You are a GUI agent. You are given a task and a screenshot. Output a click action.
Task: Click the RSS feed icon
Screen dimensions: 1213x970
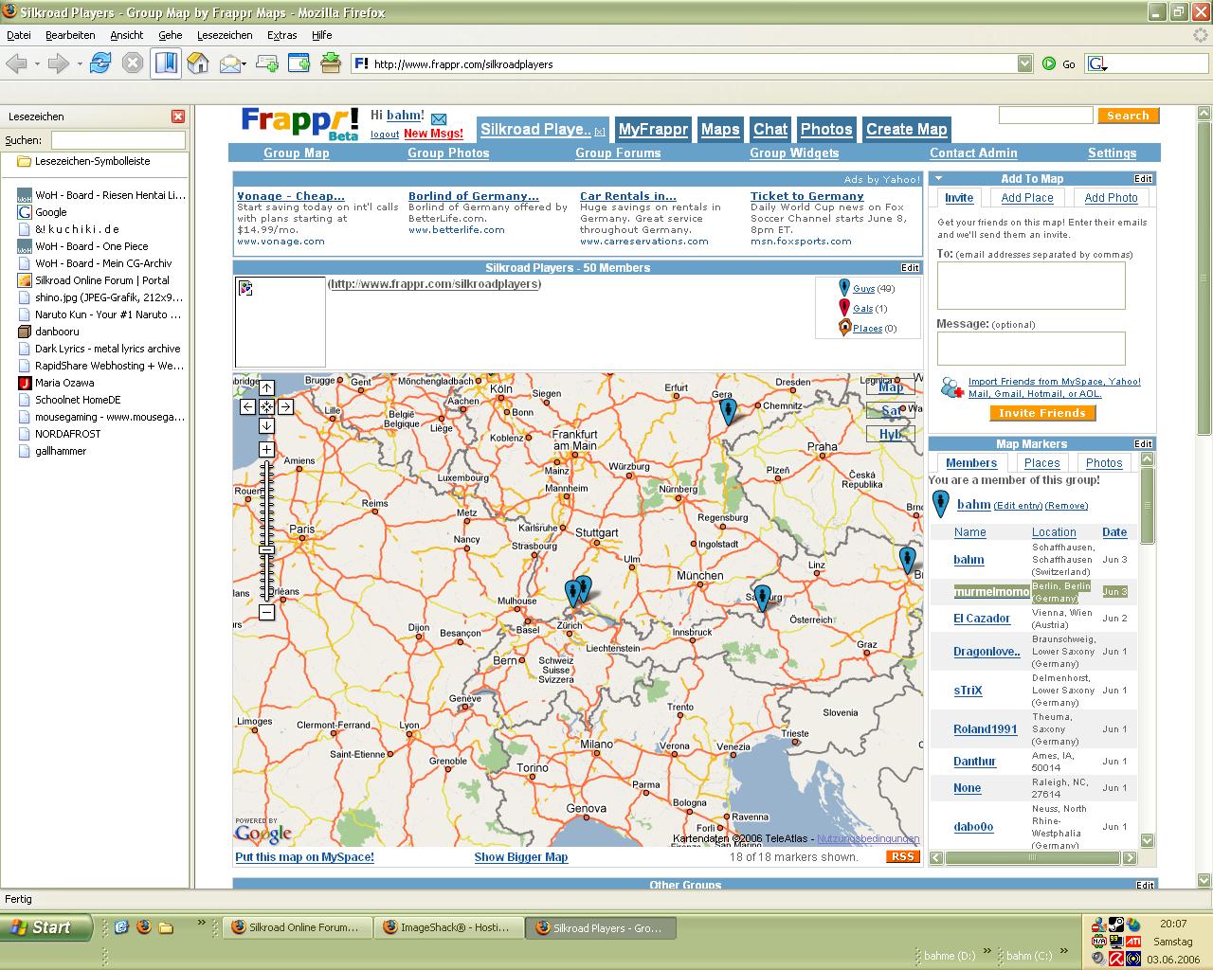pyautogui.click(x=903, y=856)
